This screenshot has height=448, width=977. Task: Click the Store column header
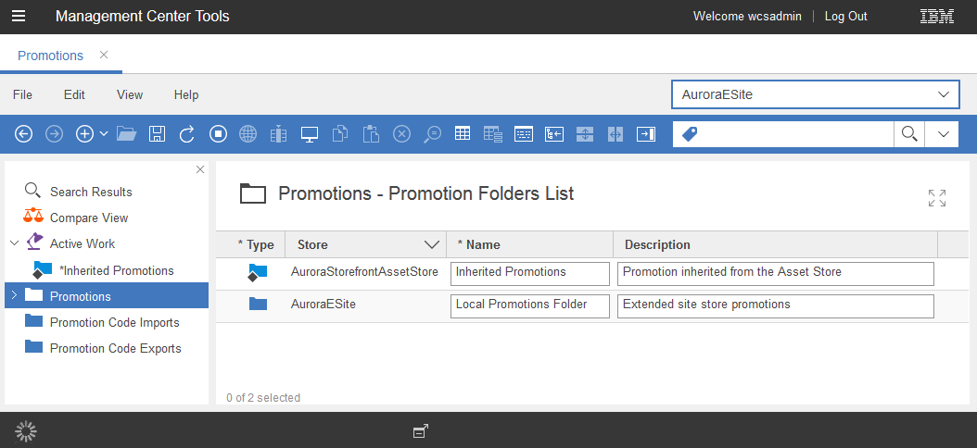point(312,244)
